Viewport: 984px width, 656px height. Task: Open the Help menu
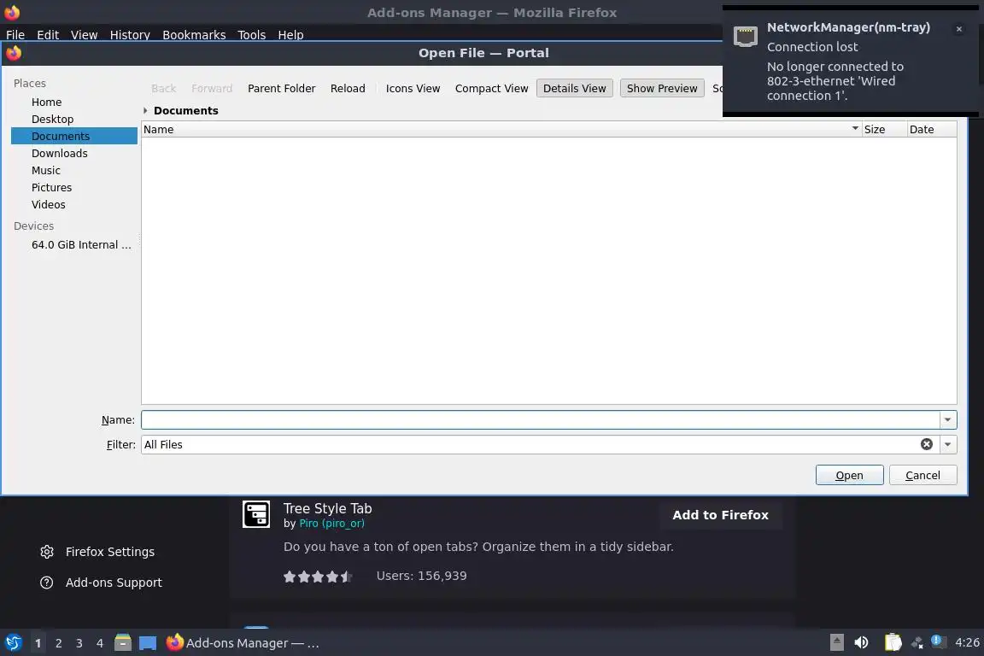(290, 34)
